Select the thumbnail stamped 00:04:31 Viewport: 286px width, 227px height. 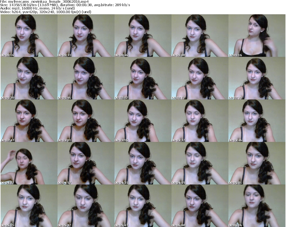[x=143, y=163]
